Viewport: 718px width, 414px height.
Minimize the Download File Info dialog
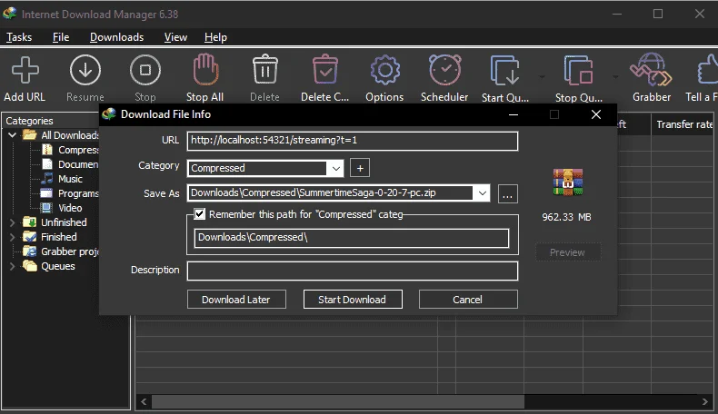tap(514, 114)
